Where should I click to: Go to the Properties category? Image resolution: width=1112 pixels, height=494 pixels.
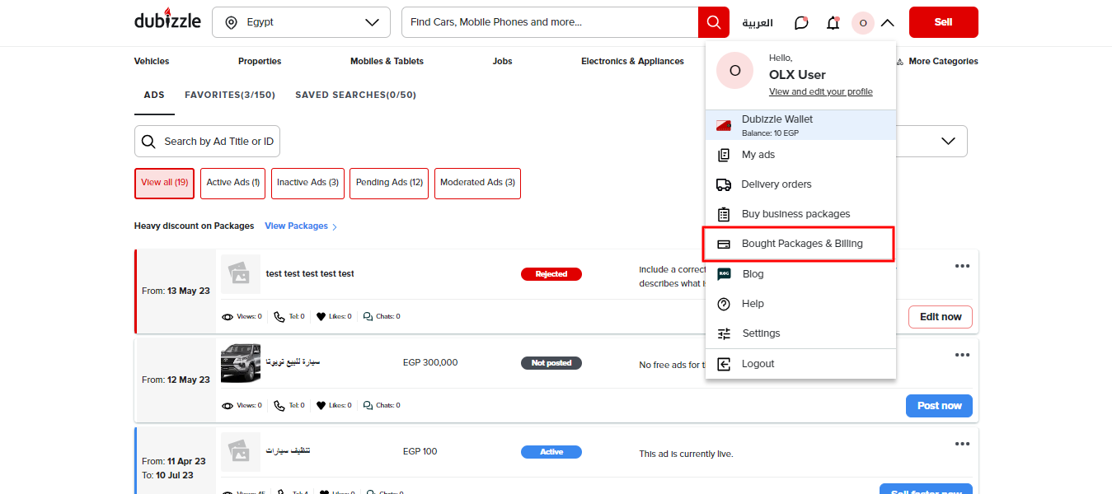click(260, 61)
